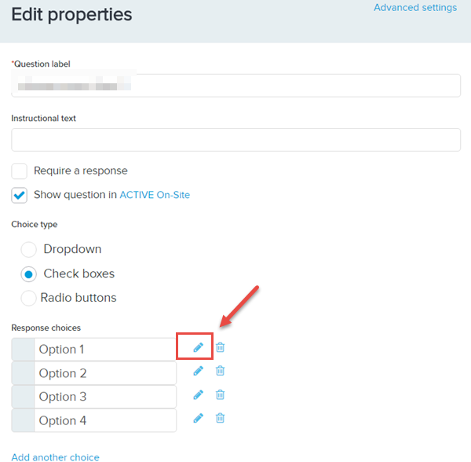Select the Check boxes choice type

pyautogui.click(x=28, y=274)
